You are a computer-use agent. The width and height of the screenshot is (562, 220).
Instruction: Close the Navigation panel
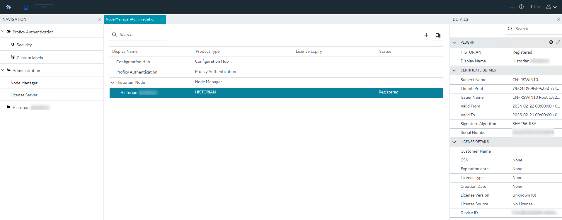(99, 20)
